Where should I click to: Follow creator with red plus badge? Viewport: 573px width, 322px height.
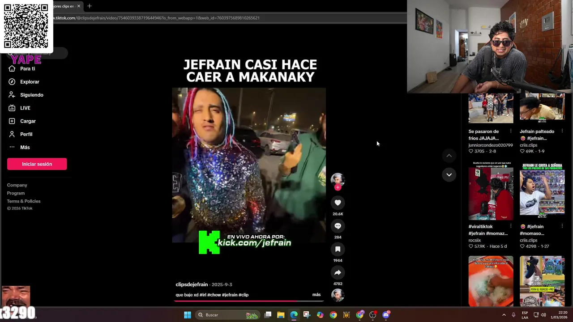[338, 187]
